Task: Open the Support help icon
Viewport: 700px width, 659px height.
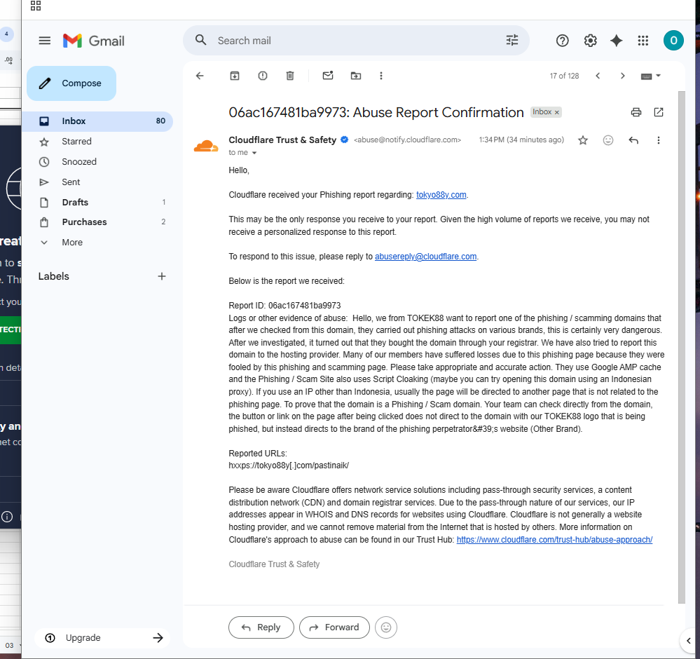Action: [563, 41]
